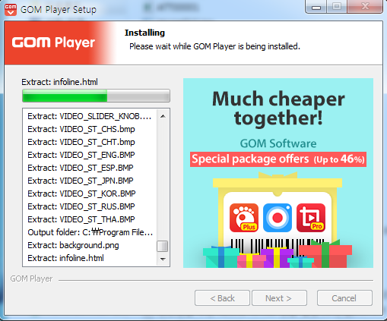This screenshot has width=387, height=321.
Task: Select the Output folder: C:\Program File line
Action: (90, 232)
